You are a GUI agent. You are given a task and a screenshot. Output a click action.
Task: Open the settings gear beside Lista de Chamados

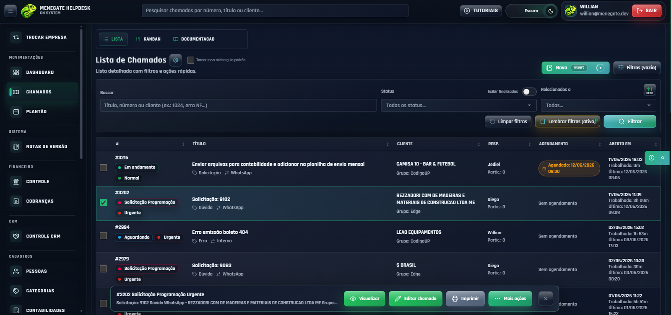coord(176,60)
